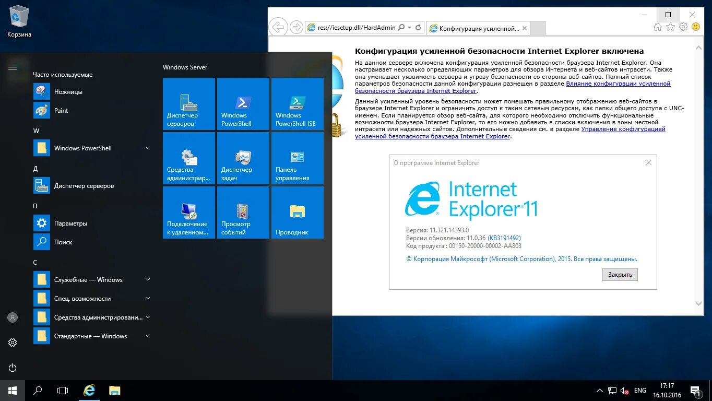Screen dimensions: 712x401
Task: Show hidden tray icons chevron
Action: [x=599, y=391]
